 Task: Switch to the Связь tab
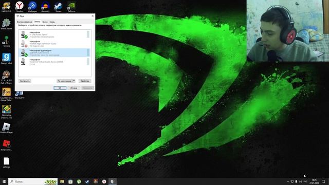[52, 22]
